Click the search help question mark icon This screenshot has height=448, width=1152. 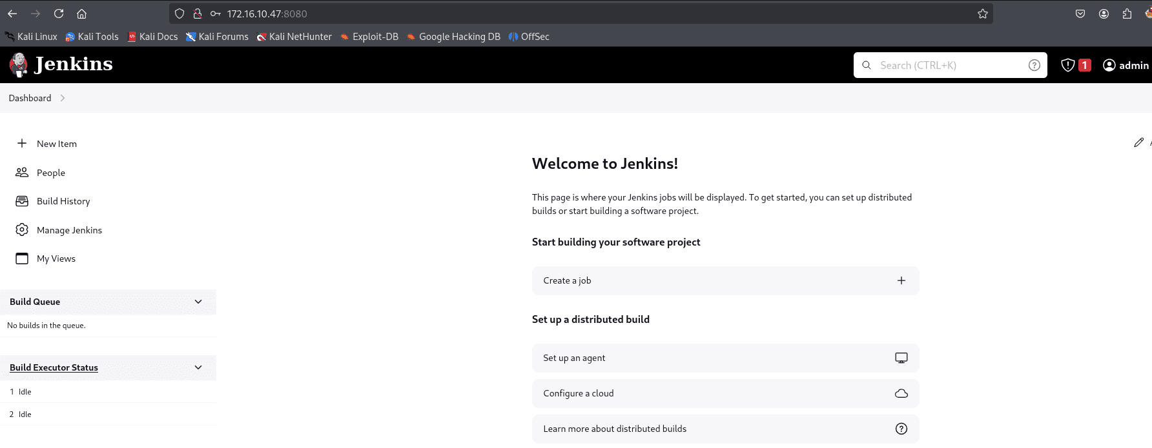(x=1034, y=65)
